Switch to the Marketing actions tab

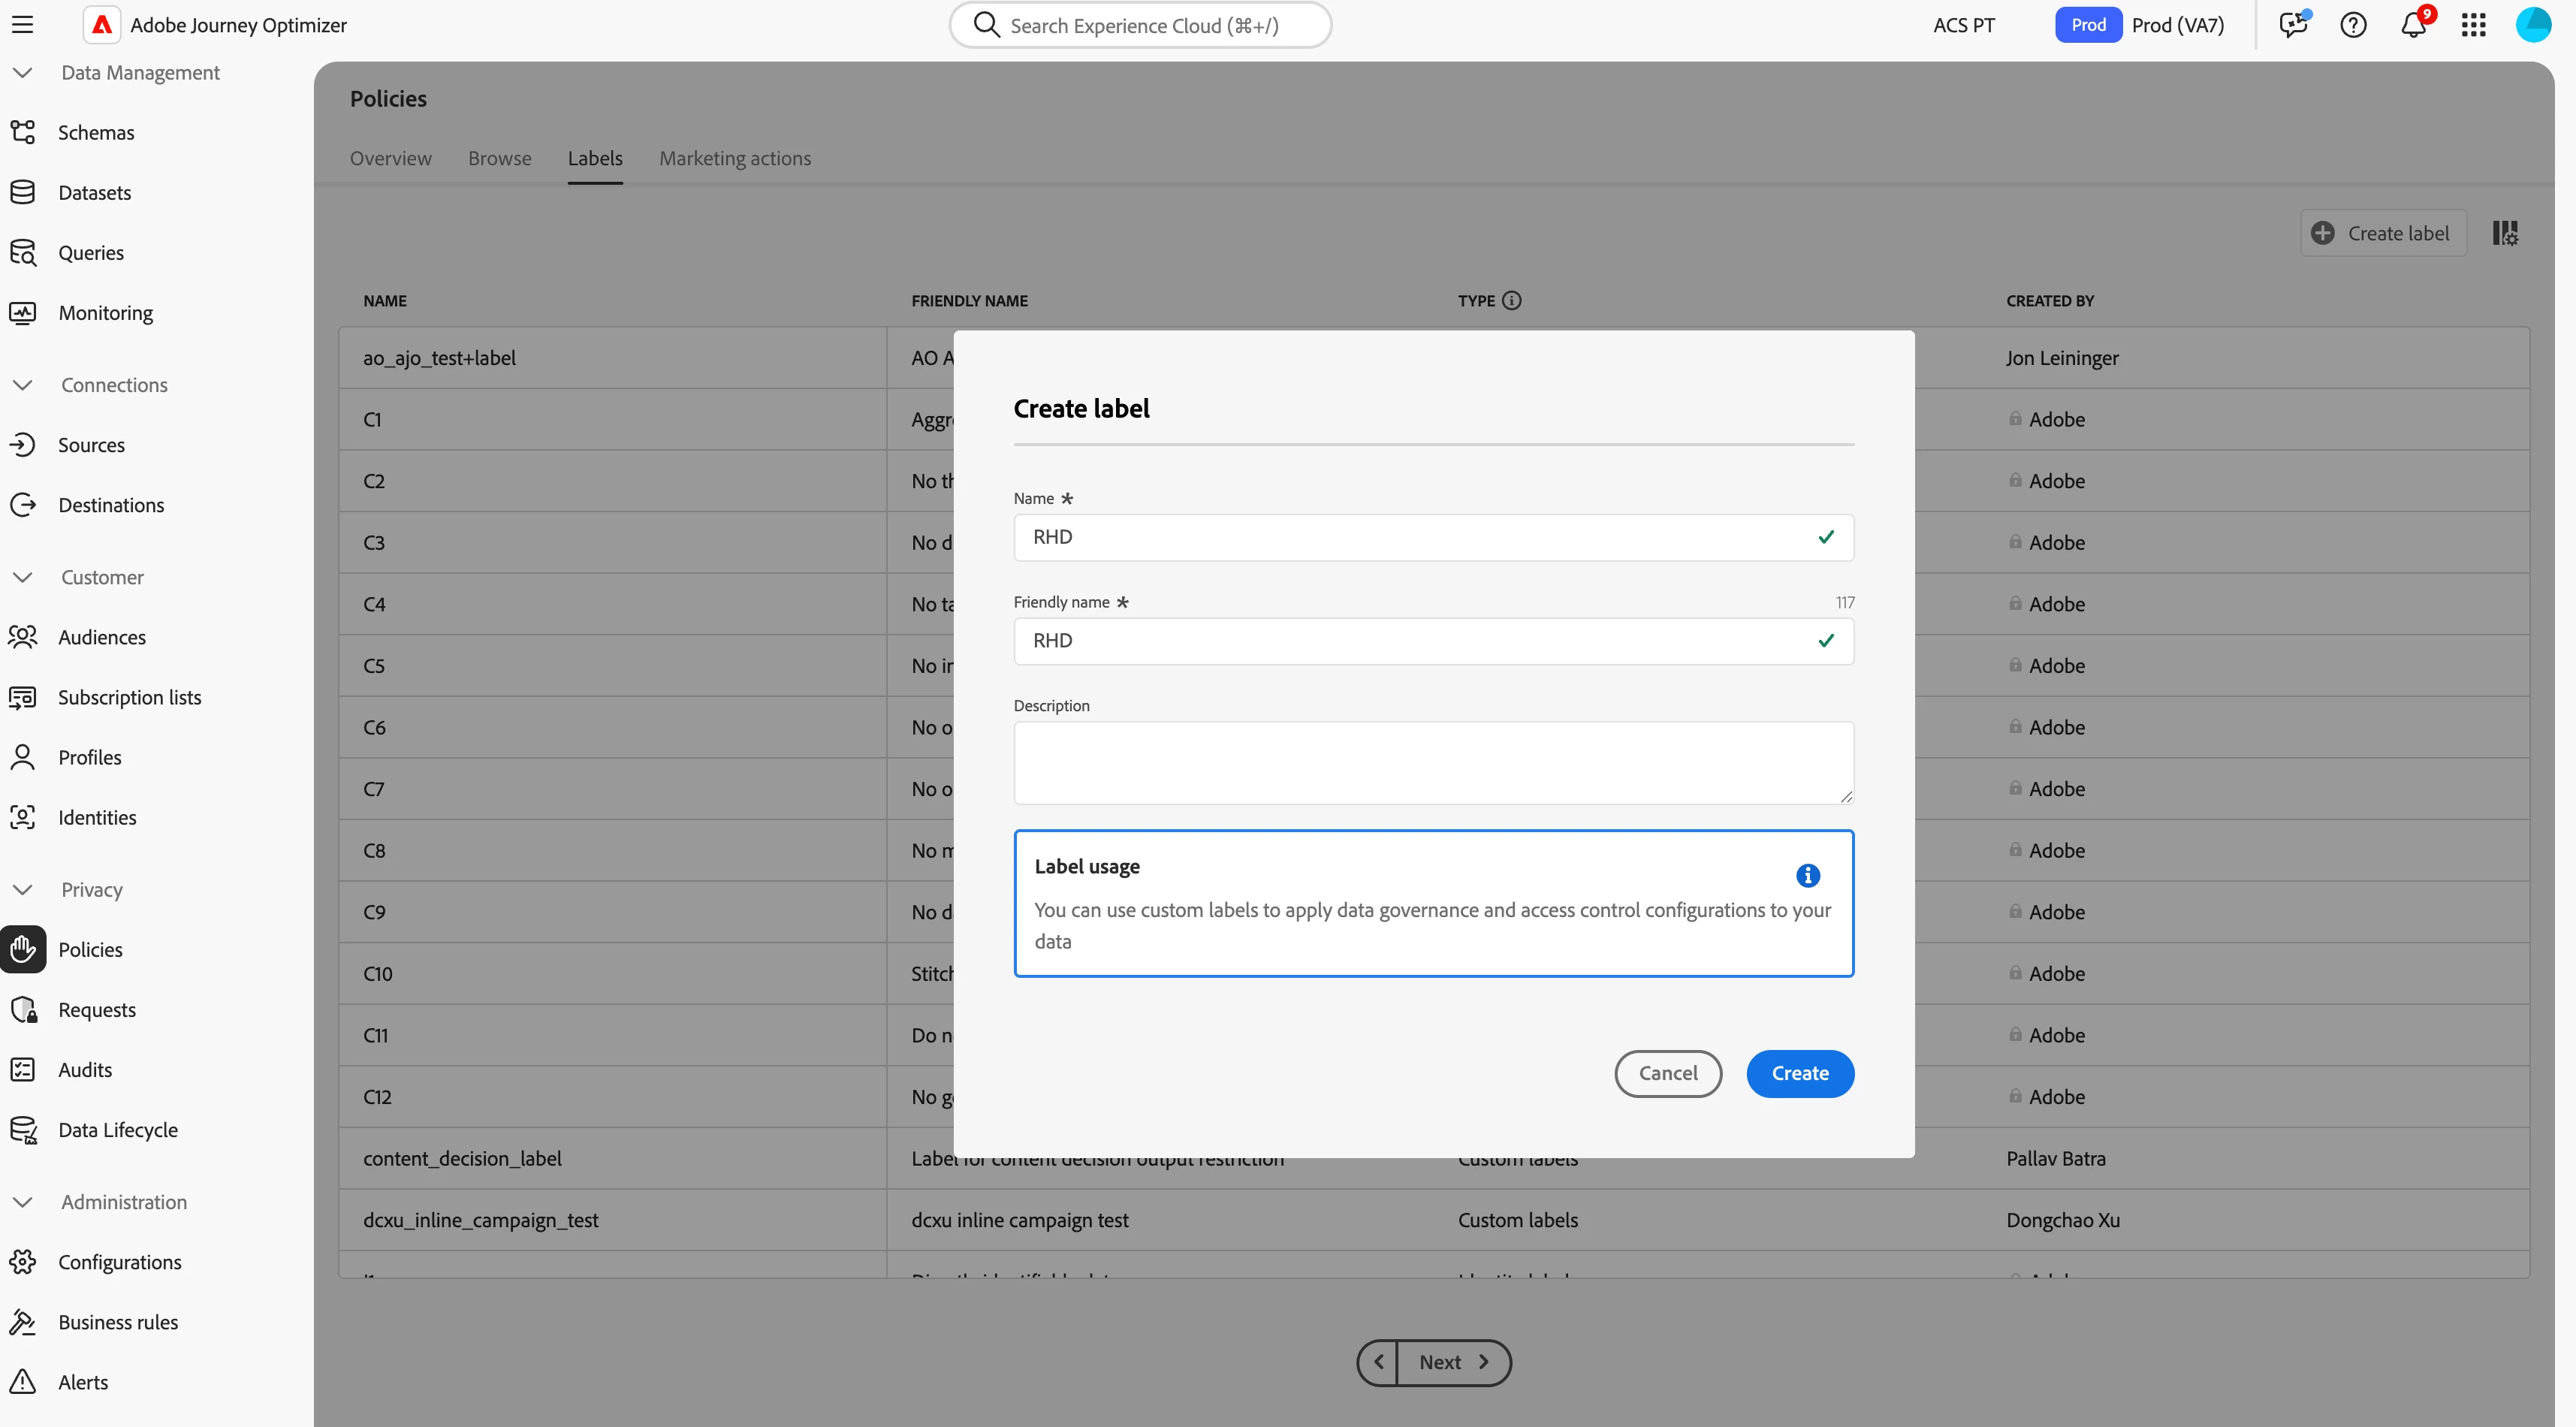pyautogui.click(x=734, y=158)
